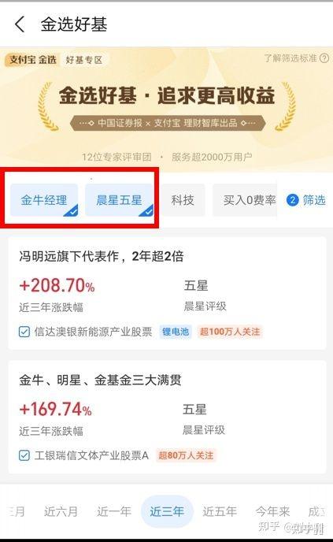Switch to the 近六月 period tab
This screenshot has width=333, height=542.
[61, 511]
